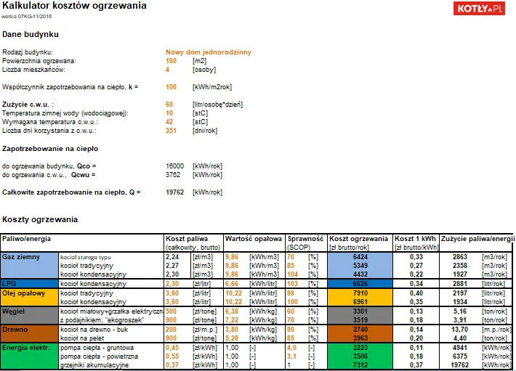Click the Qco result 16000
Viewport: 516px width, 371px height.
(174, 166)
